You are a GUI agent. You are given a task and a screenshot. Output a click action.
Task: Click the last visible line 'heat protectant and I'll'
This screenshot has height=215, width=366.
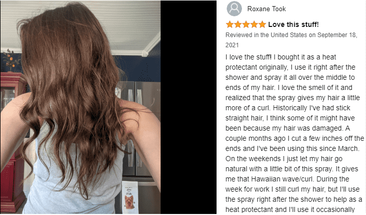tap(290, 209)
